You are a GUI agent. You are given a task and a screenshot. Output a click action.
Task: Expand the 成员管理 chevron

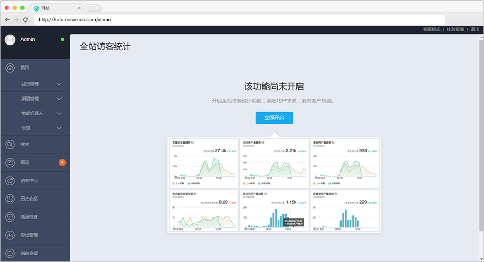pyautogui.click(x=59, y=84)
